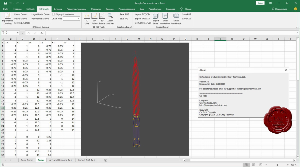Click the Linear Curve button
This screenshot has height=167, width=300.
20,14
